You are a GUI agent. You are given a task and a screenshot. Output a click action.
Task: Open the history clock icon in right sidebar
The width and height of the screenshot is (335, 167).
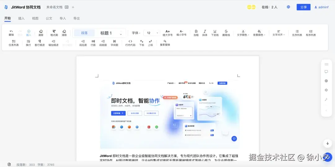click(x=326, y=81)
